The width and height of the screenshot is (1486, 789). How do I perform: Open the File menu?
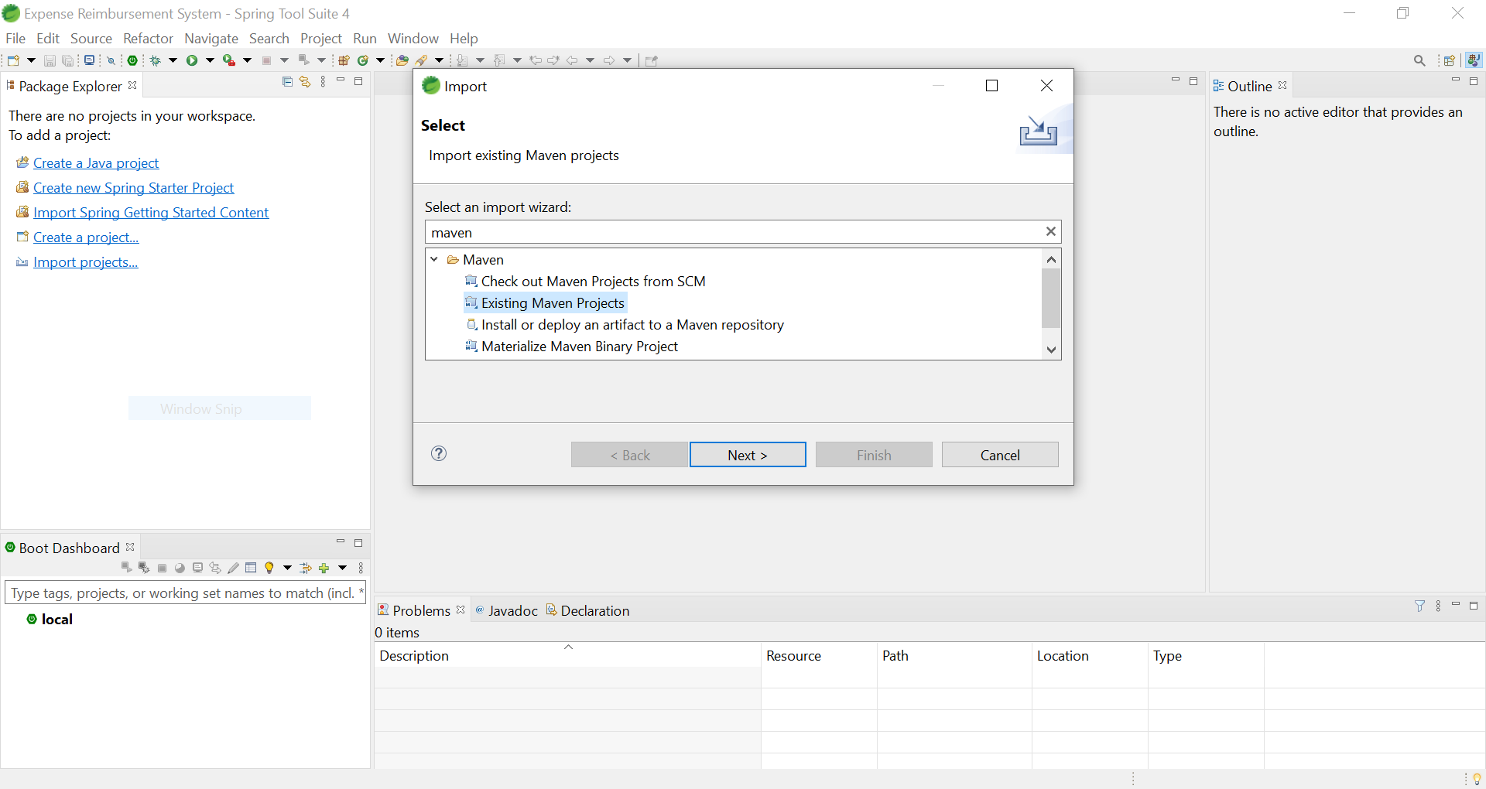15,38
